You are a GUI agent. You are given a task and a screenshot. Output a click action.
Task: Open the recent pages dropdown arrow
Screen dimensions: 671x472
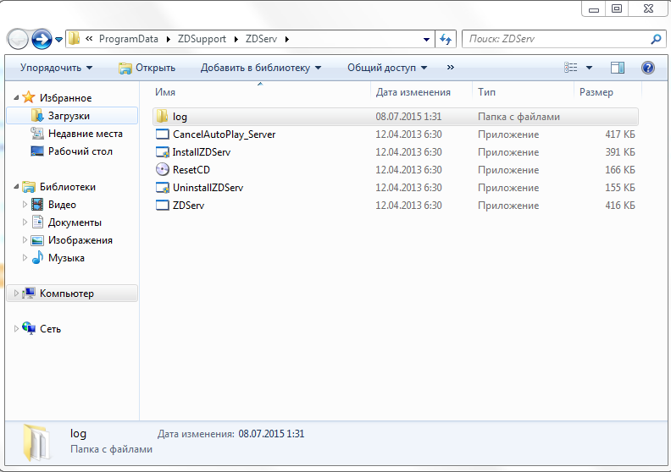point(58,40)
